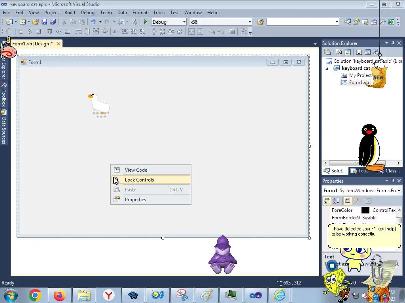Click the Align to Grid layout icon
The width and height of the screenshot is (405, 303).
pyautogui.click(x=9, y=32)
